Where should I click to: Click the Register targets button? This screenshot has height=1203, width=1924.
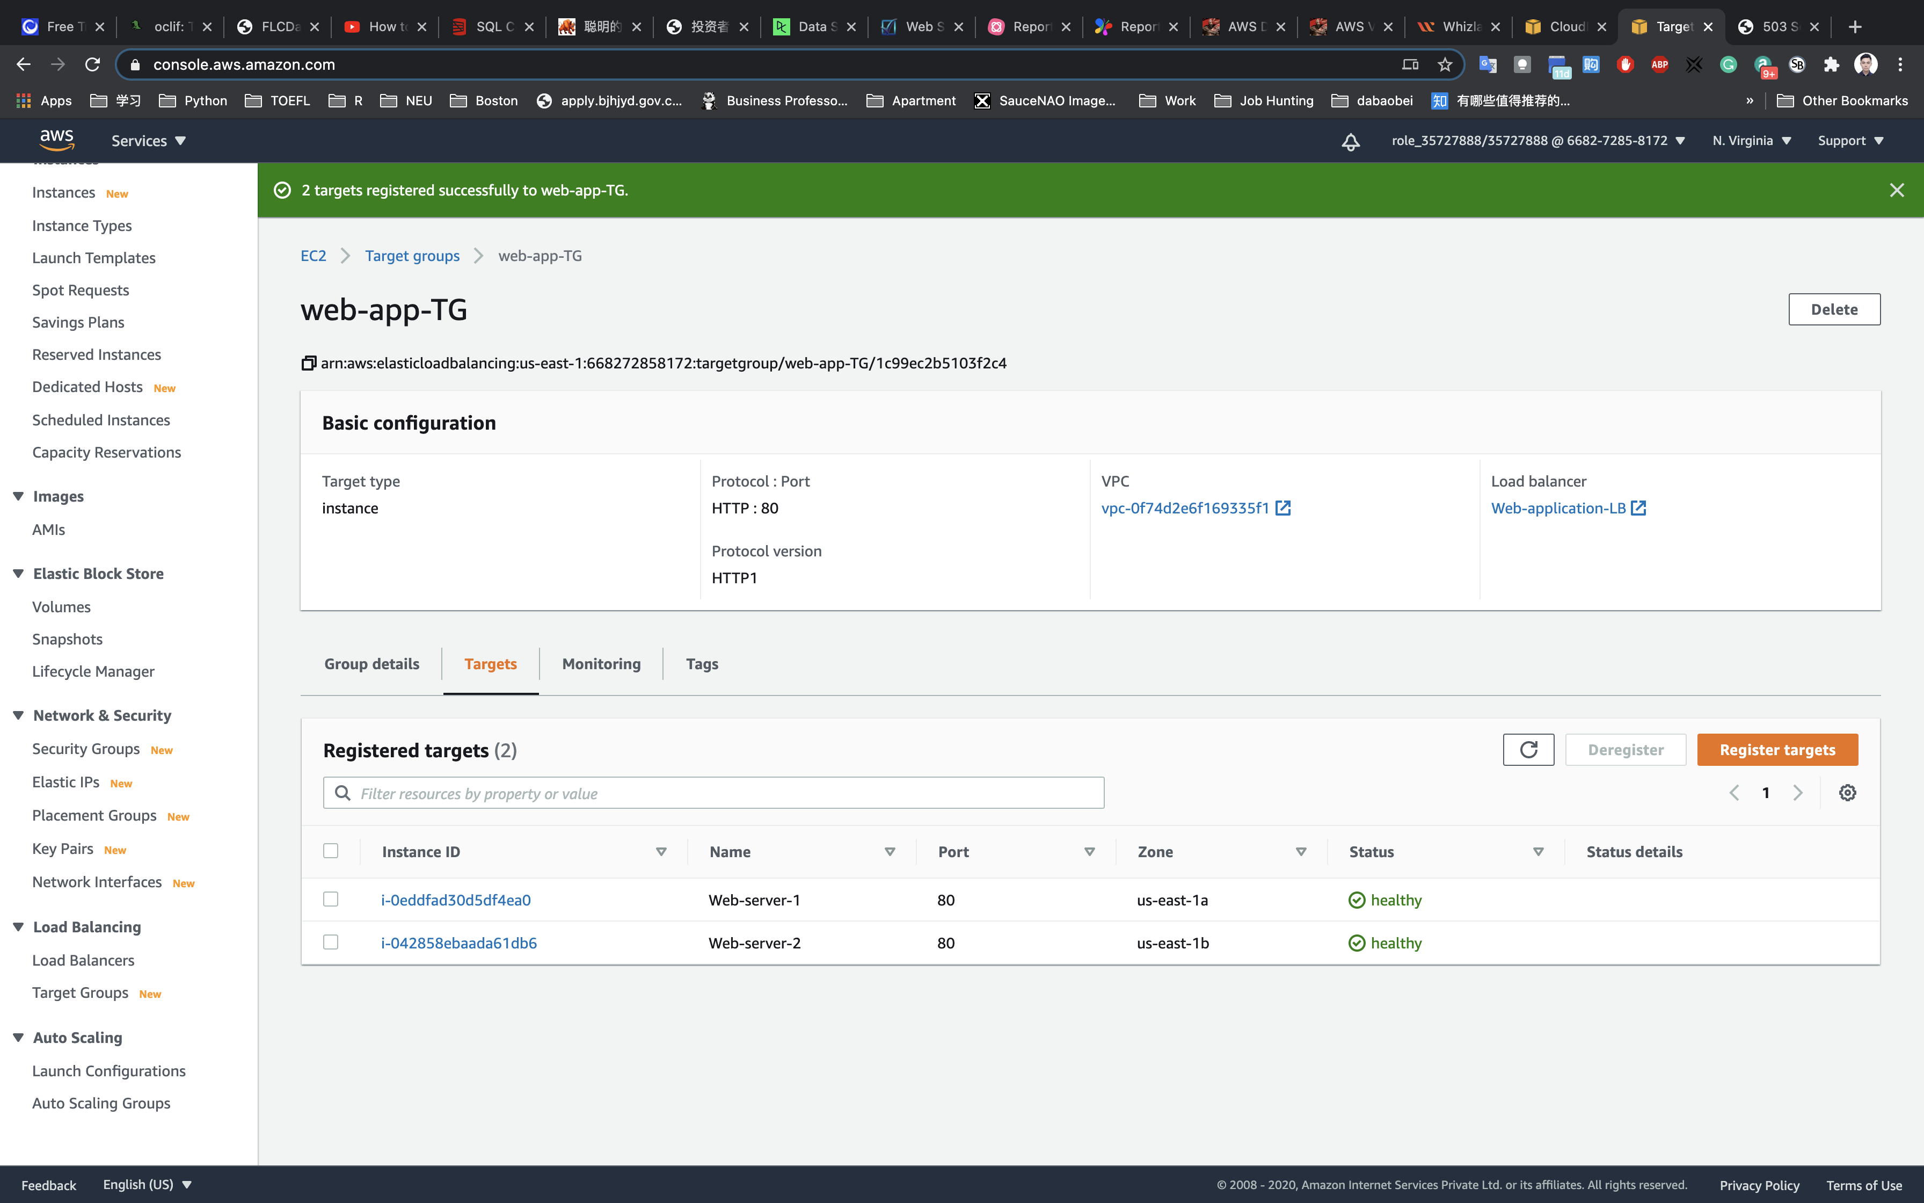1776,750
